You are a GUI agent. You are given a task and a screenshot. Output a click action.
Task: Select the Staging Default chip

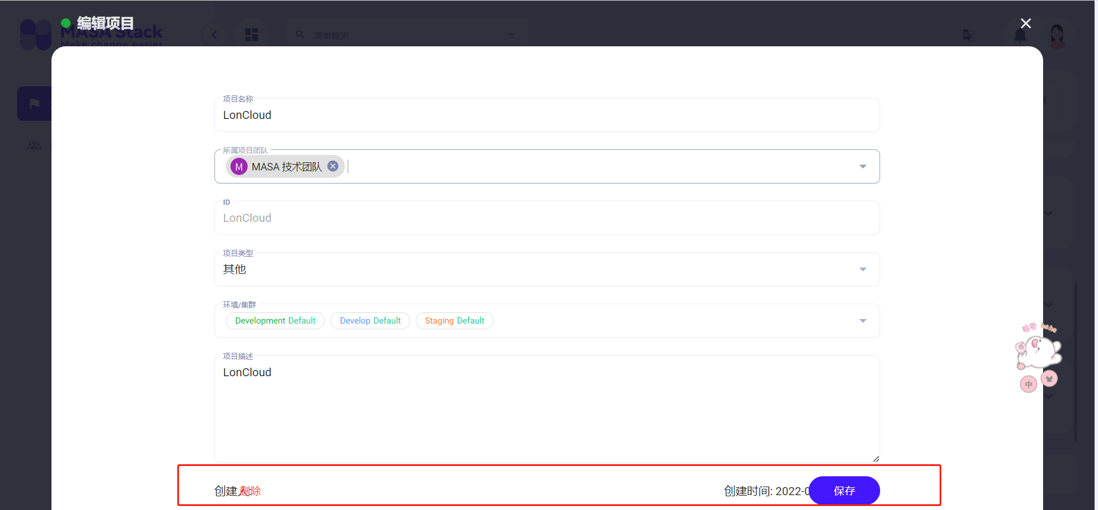455,321
